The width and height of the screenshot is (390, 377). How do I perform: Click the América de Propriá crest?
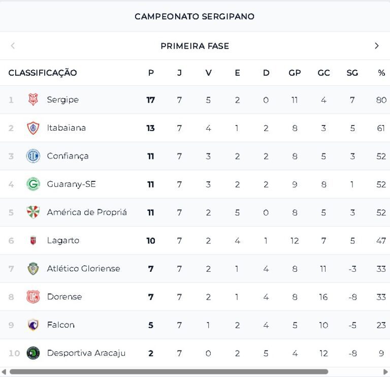tap(33, 212)
